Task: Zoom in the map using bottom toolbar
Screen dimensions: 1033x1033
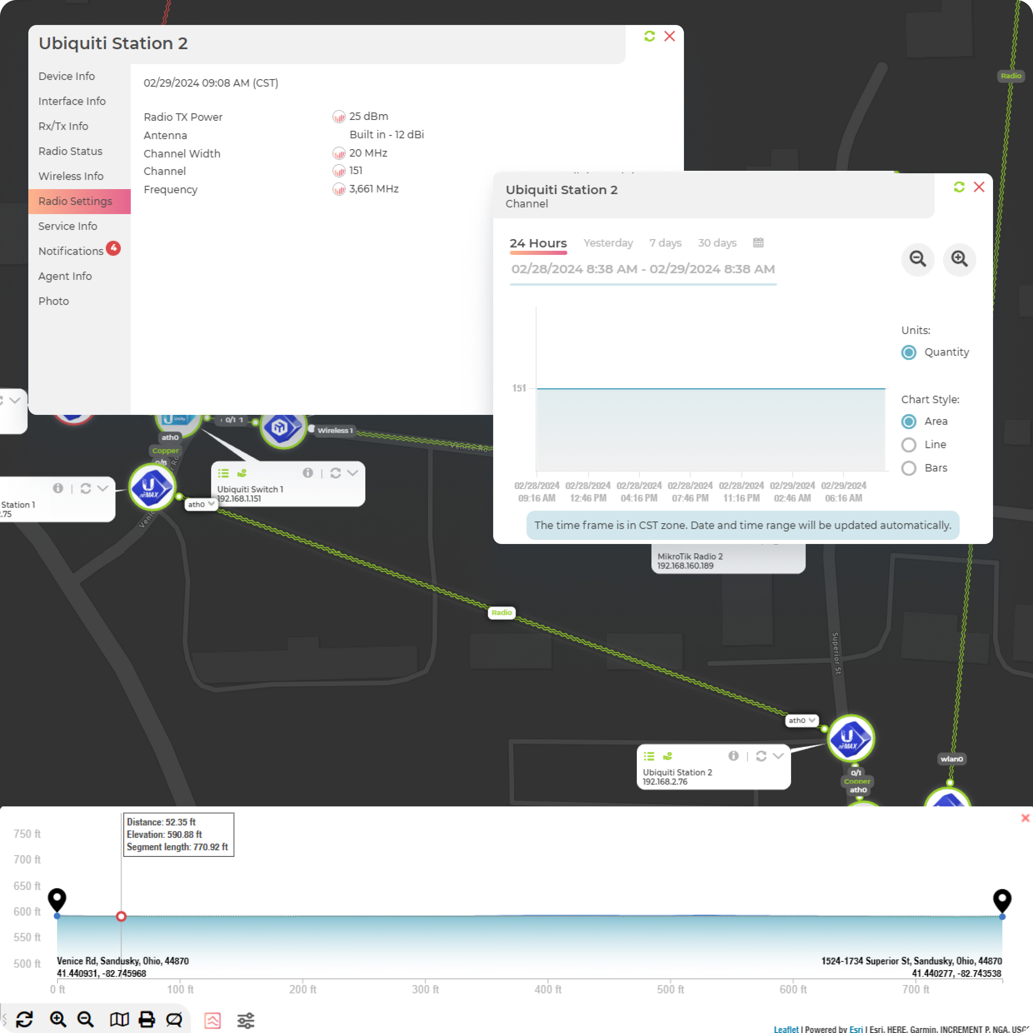Action: click(58, 1019)
